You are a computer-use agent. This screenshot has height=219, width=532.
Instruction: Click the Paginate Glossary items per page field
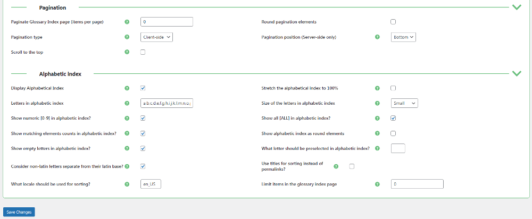pos(167,22)
